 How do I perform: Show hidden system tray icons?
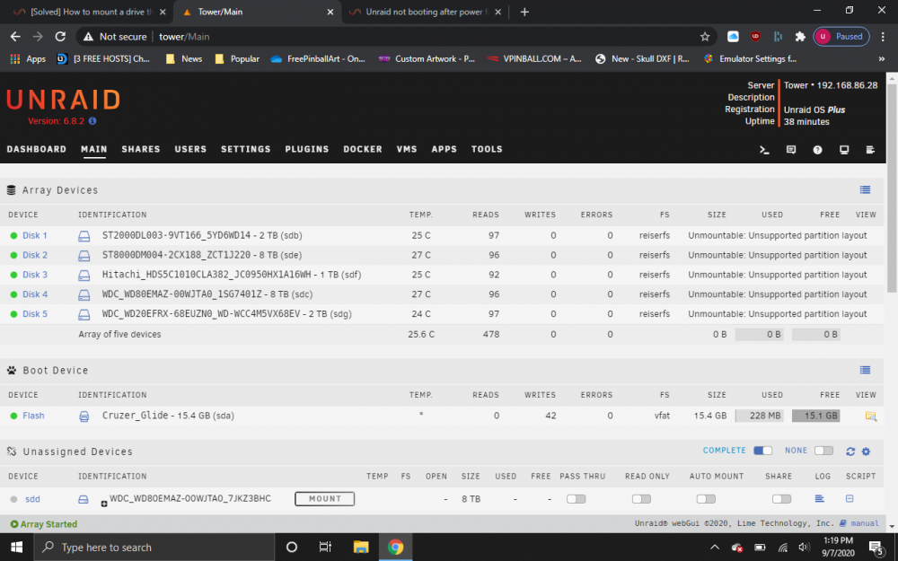[x=714, y=548]
